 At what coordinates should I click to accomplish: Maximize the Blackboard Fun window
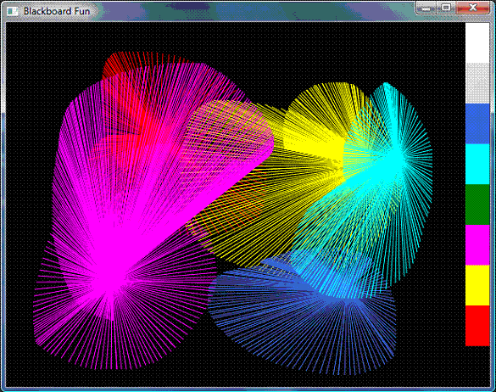pyautogui.click(x=446, y=8)
